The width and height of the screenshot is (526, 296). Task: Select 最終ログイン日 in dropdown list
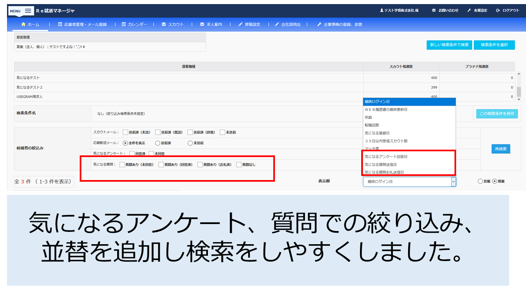click(409, 102)
